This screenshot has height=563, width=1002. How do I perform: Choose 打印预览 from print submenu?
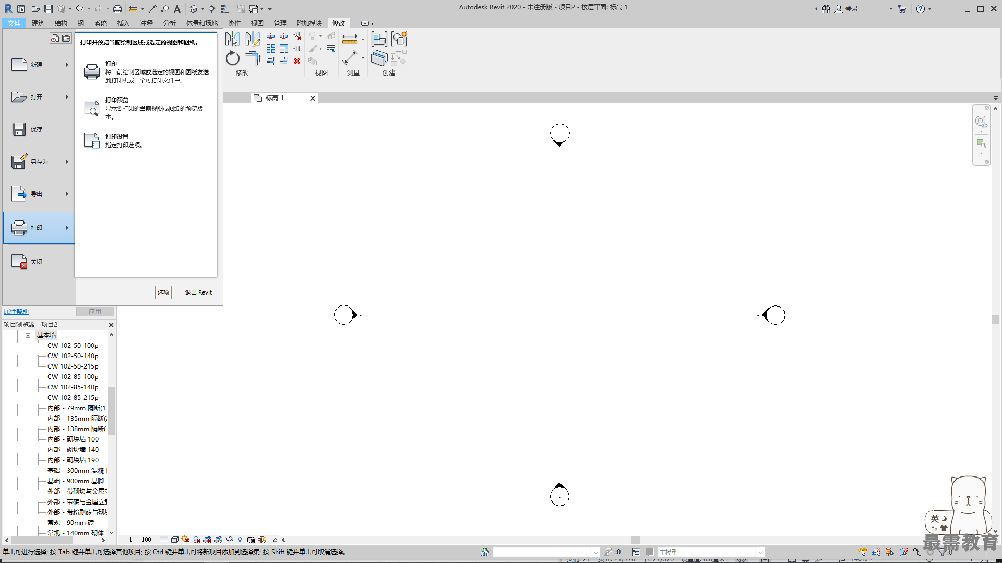[x=146, y=108]
